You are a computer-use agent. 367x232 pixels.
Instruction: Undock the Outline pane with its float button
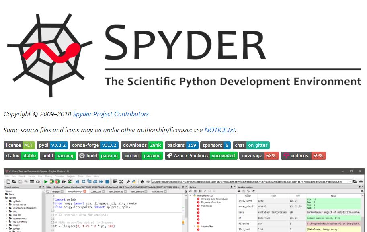[x=232, y=187]
